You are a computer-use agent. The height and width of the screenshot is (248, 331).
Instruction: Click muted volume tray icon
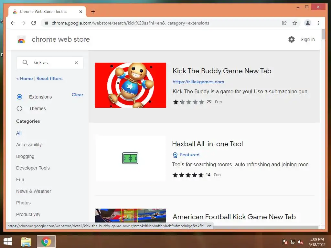301,242
